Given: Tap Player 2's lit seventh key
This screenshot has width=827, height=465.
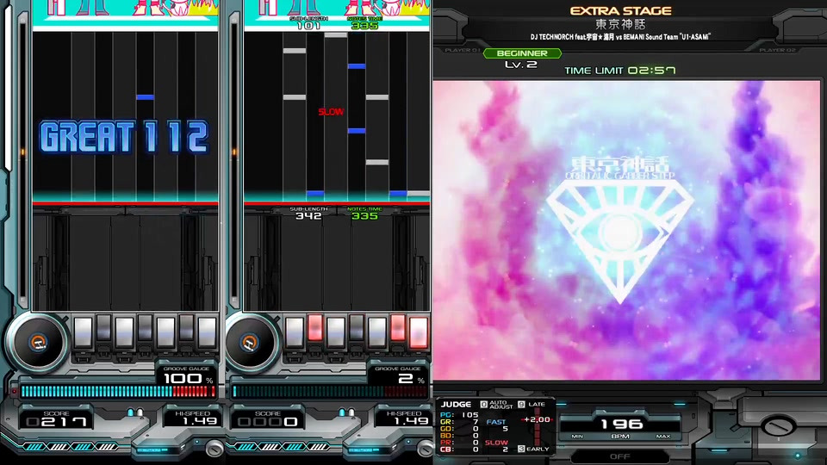Looking at the screenshot, I should [x=419, y=332].
